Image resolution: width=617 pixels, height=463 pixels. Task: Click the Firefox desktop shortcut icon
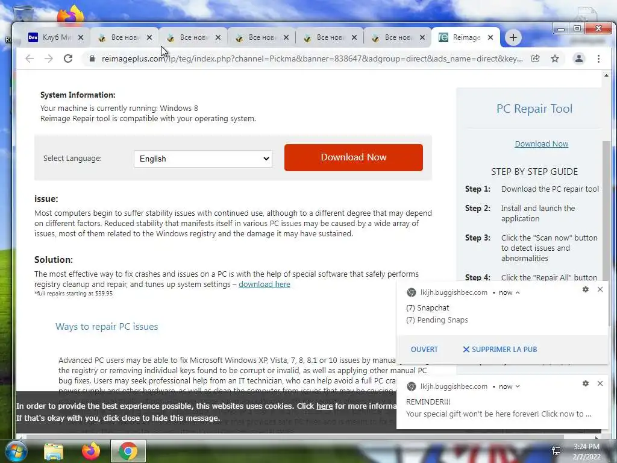click(71, 15)
